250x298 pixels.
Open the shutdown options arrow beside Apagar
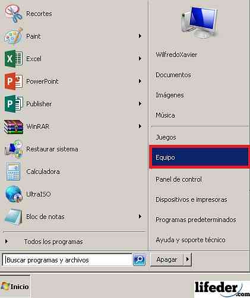coord(188,259)
